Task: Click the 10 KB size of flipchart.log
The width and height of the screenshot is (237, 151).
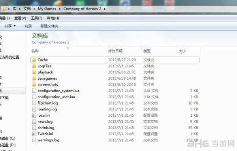Action: (x=193, y=103)
